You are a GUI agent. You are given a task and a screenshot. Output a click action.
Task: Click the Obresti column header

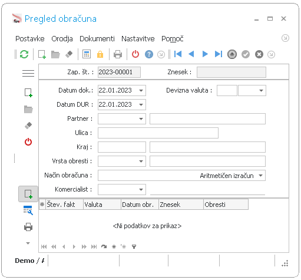(x=226, y=205)
